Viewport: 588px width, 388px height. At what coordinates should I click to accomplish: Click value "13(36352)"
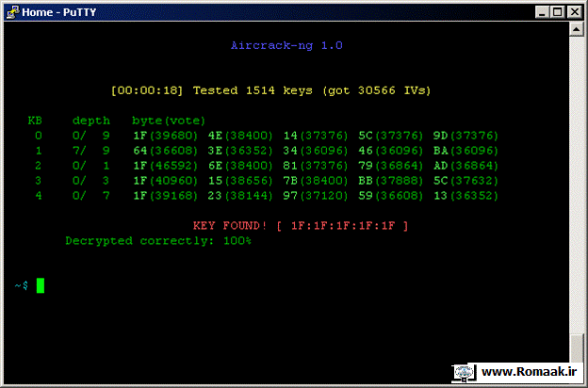click(x=465, y=196)
